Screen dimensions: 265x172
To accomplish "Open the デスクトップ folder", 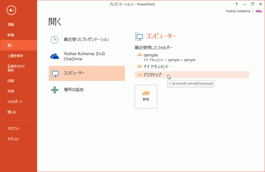I will tap(192, 75).
